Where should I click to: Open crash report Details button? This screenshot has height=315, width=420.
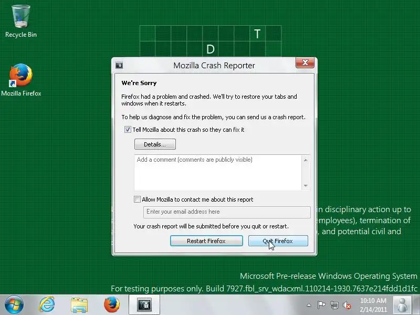(155, 144)
